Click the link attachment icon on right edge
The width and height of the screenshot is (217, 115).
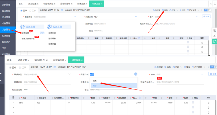tap(215, 36)
